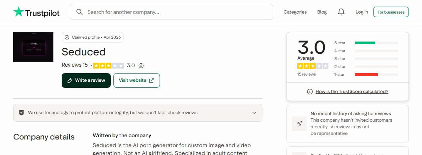
Task: Click the 15 reviews text in rating card
Action: [307, 74]
